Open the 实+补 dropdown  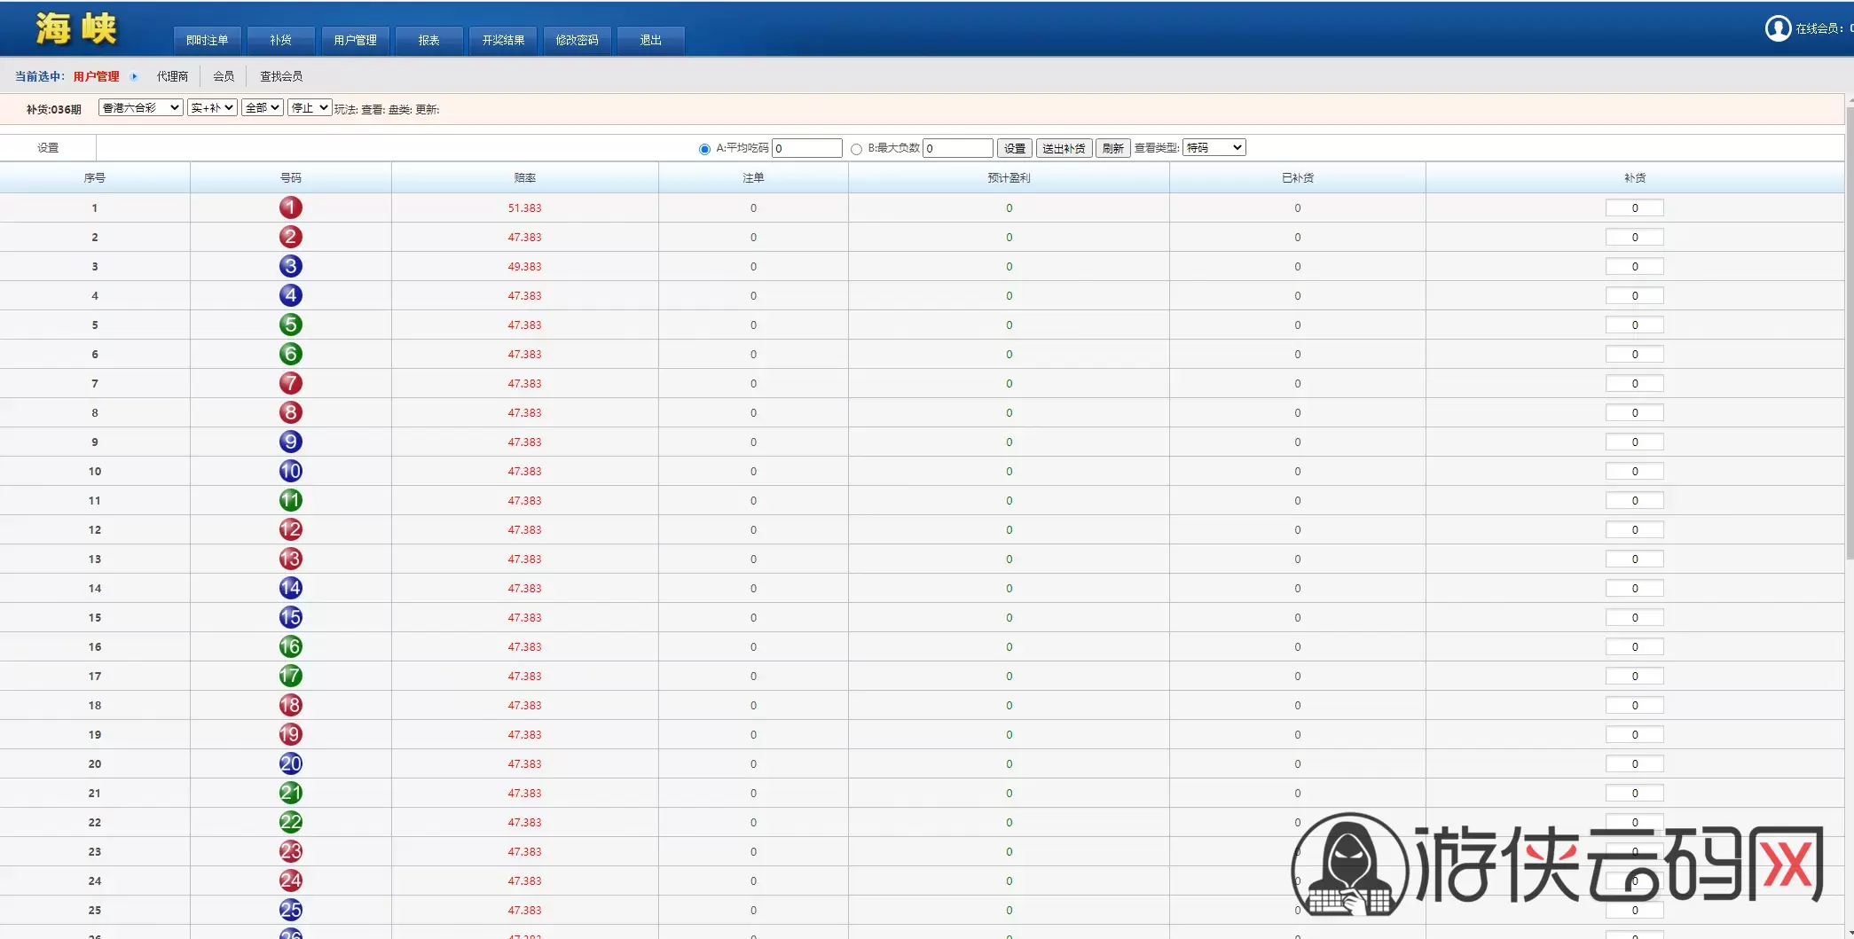pos(212,108)
